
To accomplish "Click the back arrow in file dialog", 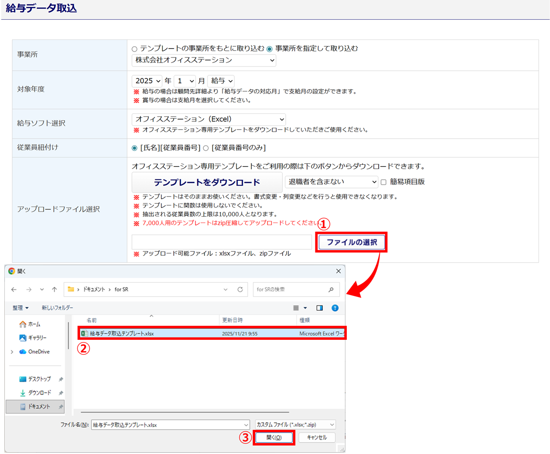I will click(x=14, y=290).
